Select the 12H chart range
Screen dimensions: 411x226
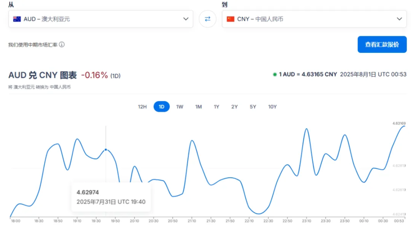(x=142, y=107)
